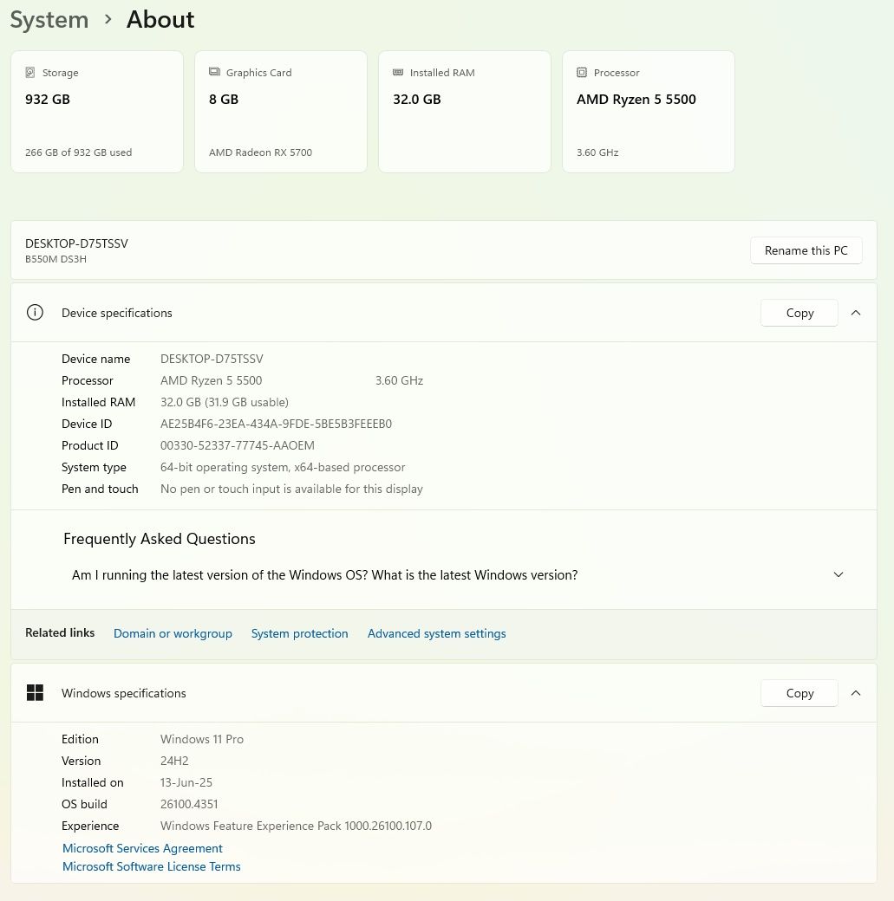Image resolution: width=894 pixels, height=901 pixels.
Task: Open Advanced system settings
Action: pyautogui.click(x=437, y=633)
